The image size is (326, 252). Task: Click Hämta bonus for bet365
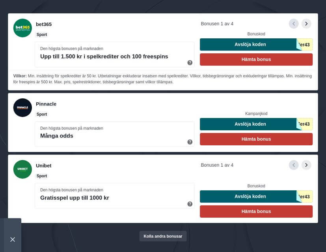tap(256, 59)
